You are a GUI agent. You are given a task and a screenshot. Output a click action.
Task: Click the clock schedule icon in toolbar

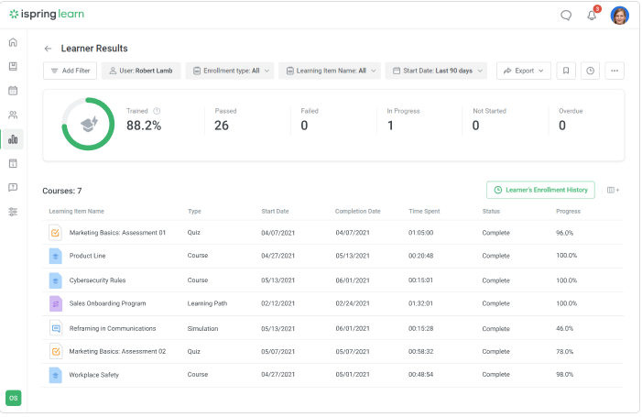tap(590, 71)
